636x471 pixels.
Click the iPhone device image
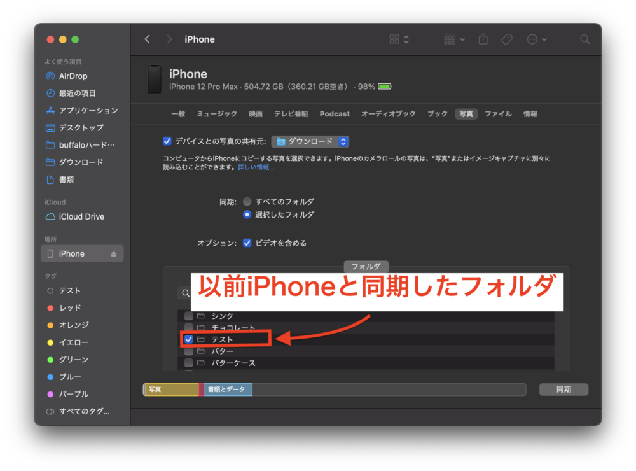pyautogui.click(x=155, y=79)
